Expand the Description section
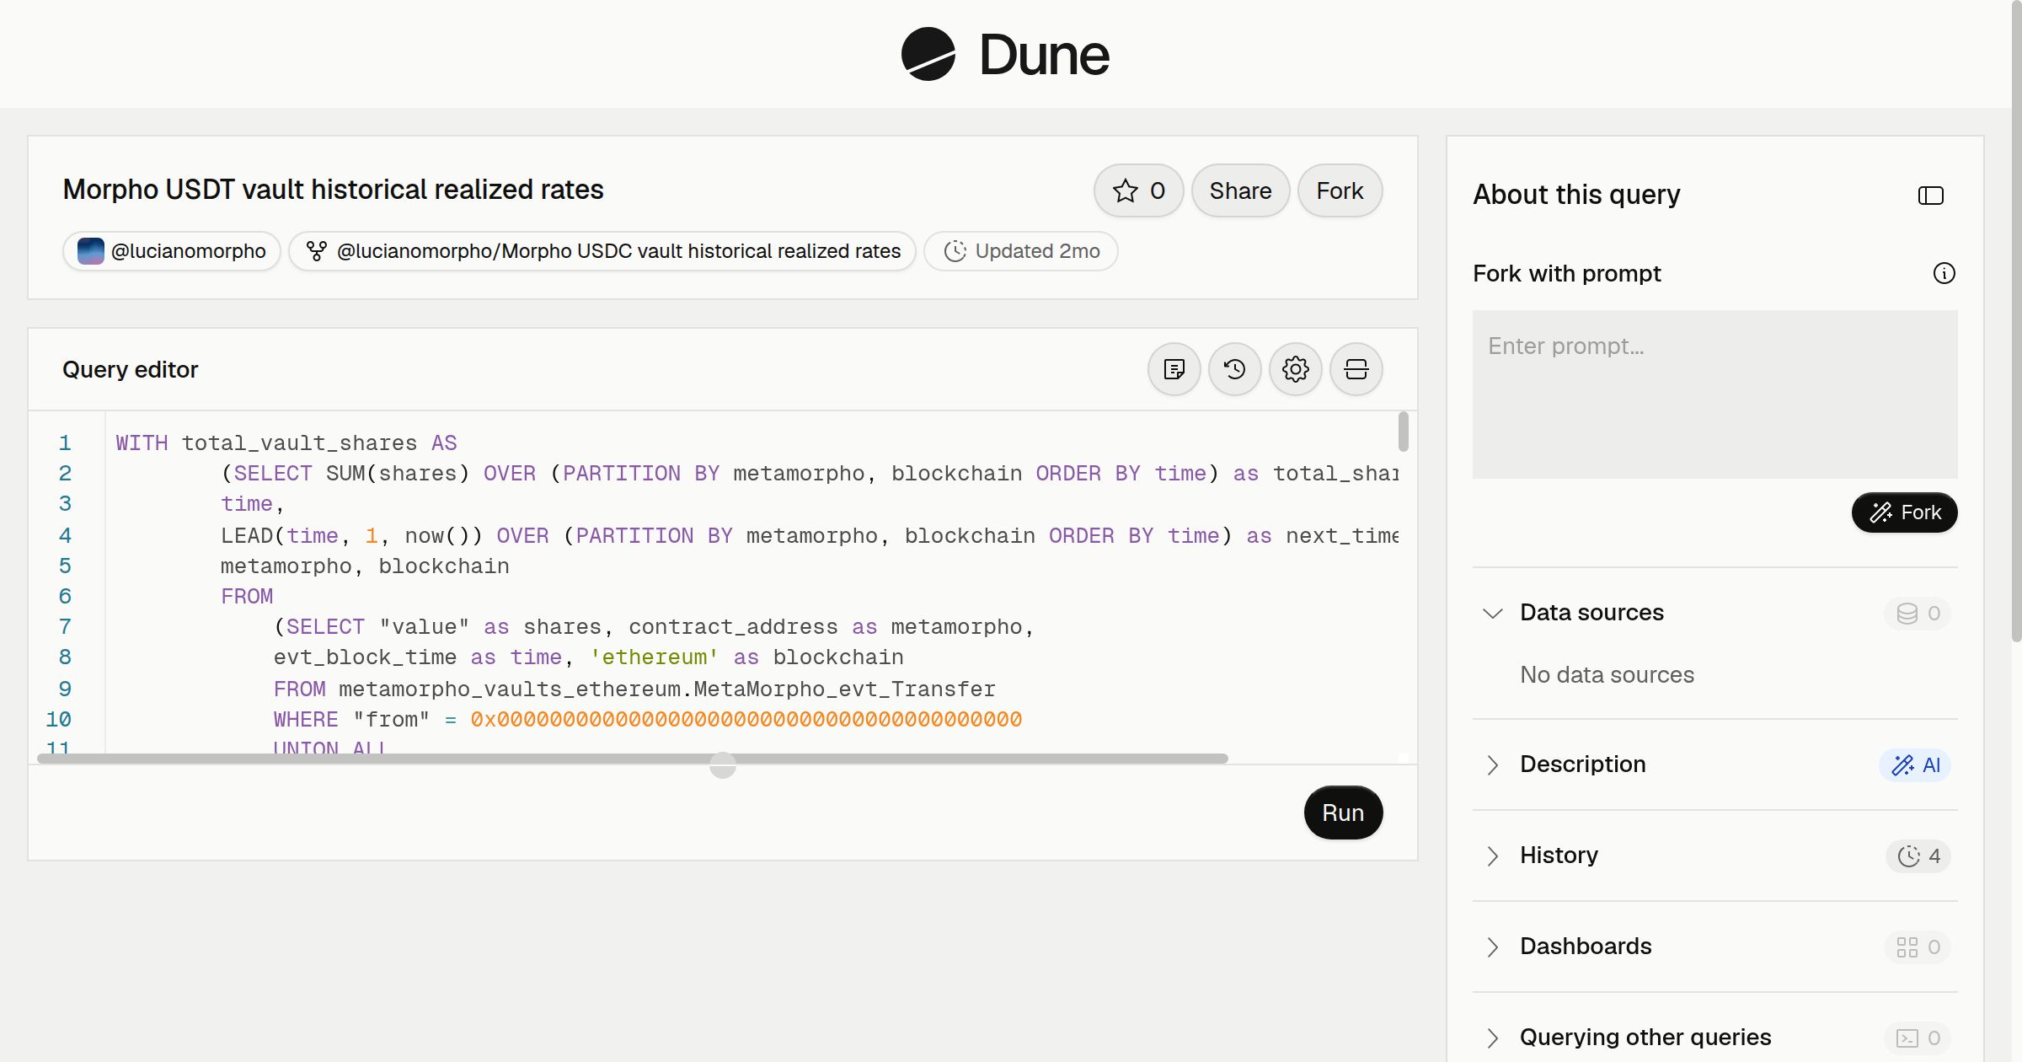This screenshot has width=2022, height=1062. pyautogui.click(x=1493, y=764)
